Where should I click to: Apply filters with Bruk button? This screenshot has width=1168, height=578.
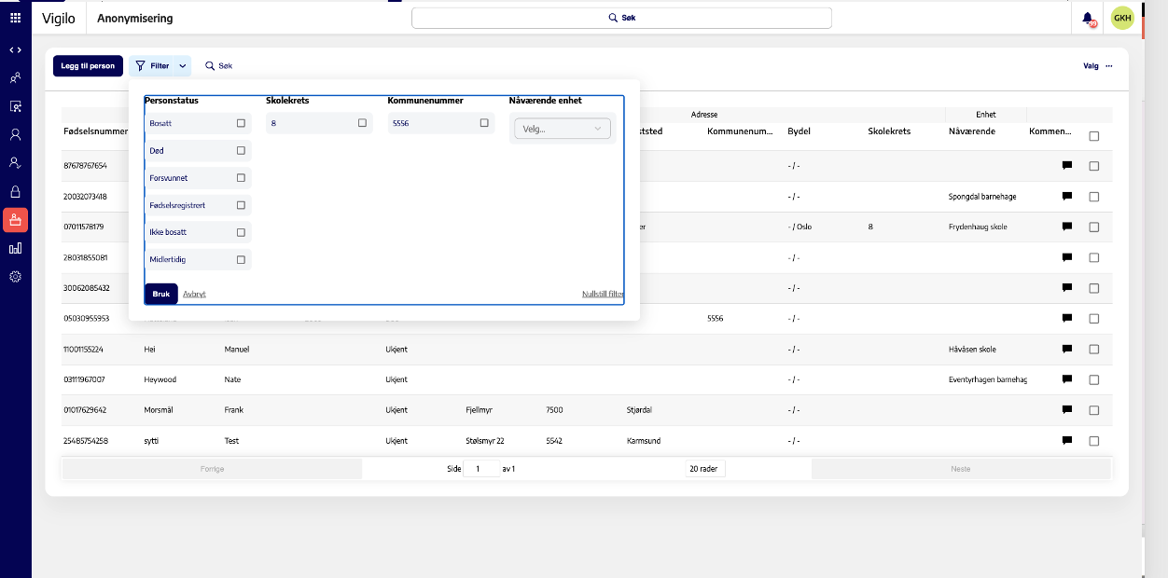click(x=160, y=294)
